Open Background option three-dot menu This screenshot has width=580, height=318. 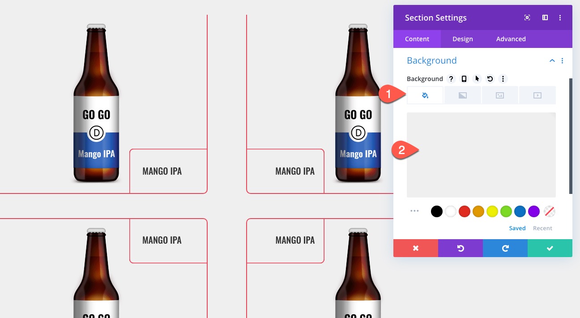click(503, 79)
